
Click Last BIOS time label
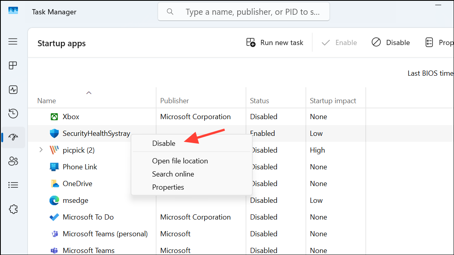tap(430, 73)
